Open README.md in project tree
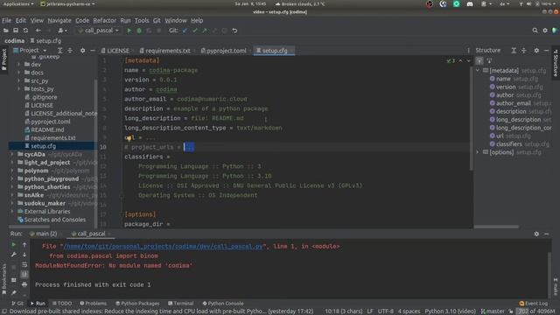This screenshot has height=315, width=560. click(x=47, y=129)
